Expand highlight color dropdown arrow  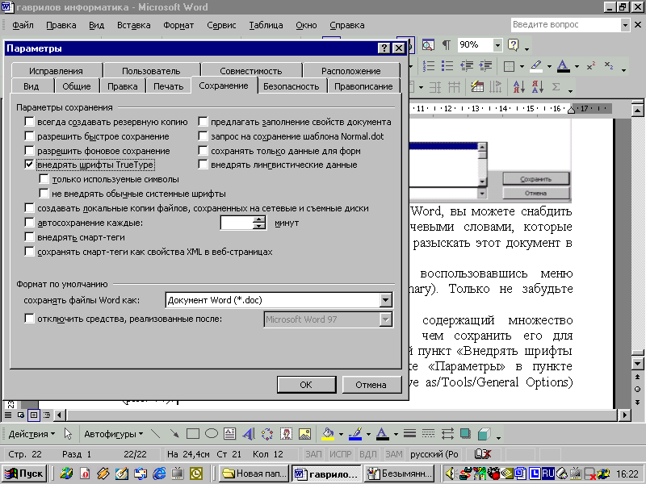click(549, 66)
